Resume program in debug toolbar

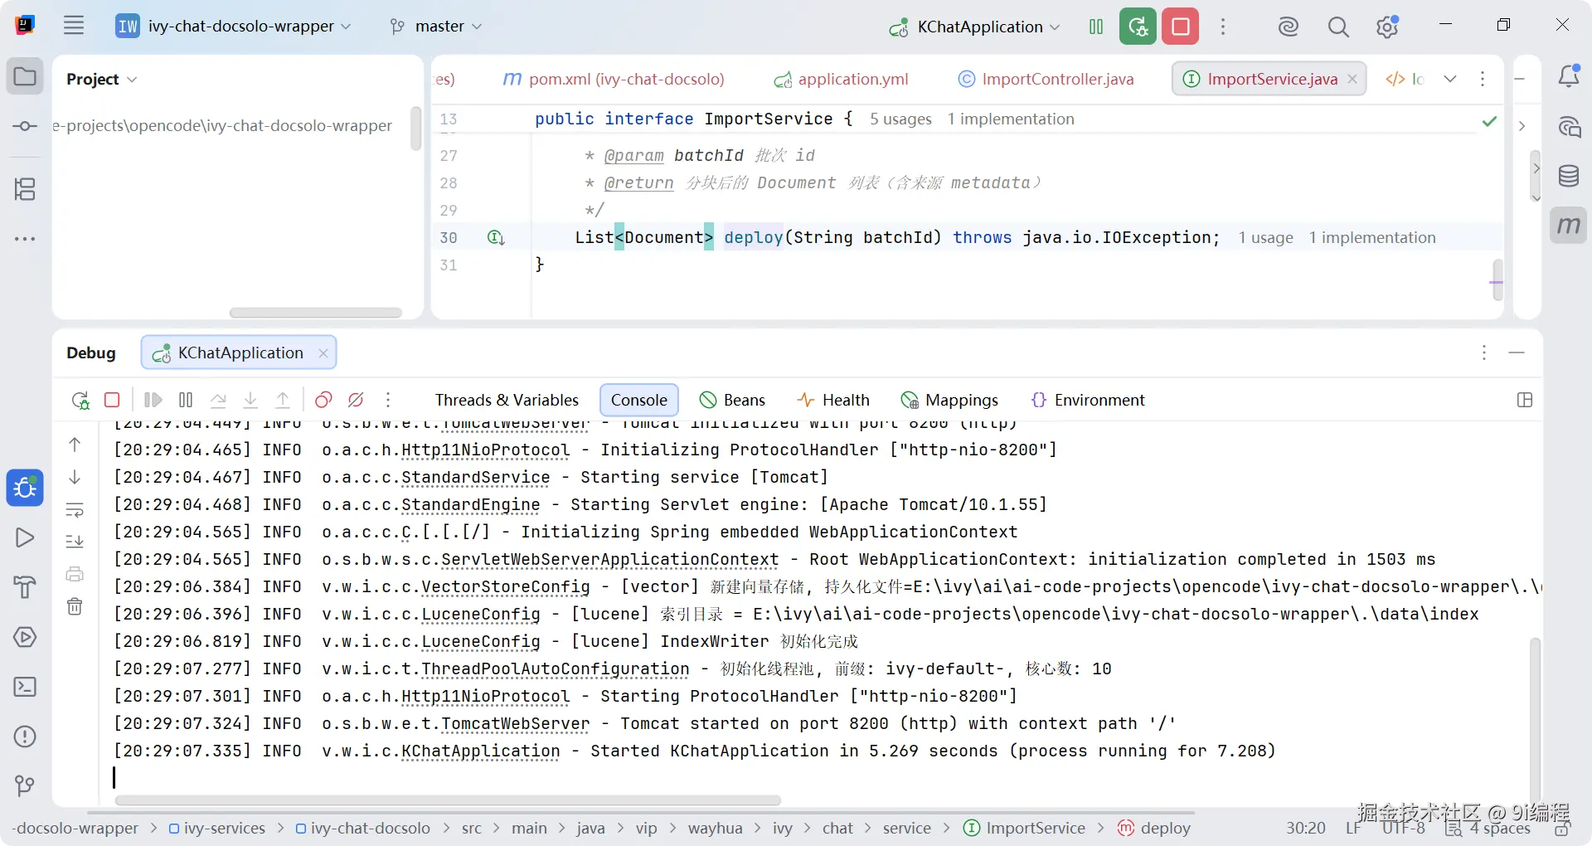pyautogui.click(x=153, y=400)
